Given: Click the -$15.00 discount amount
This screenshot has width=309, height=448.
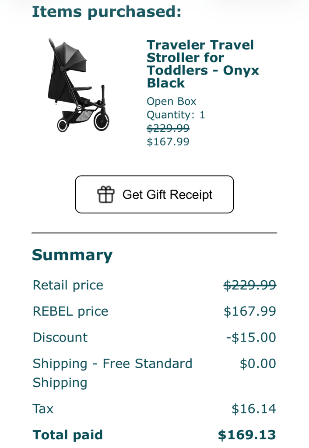Looking at the screenshot, I should tap(251, 338).
